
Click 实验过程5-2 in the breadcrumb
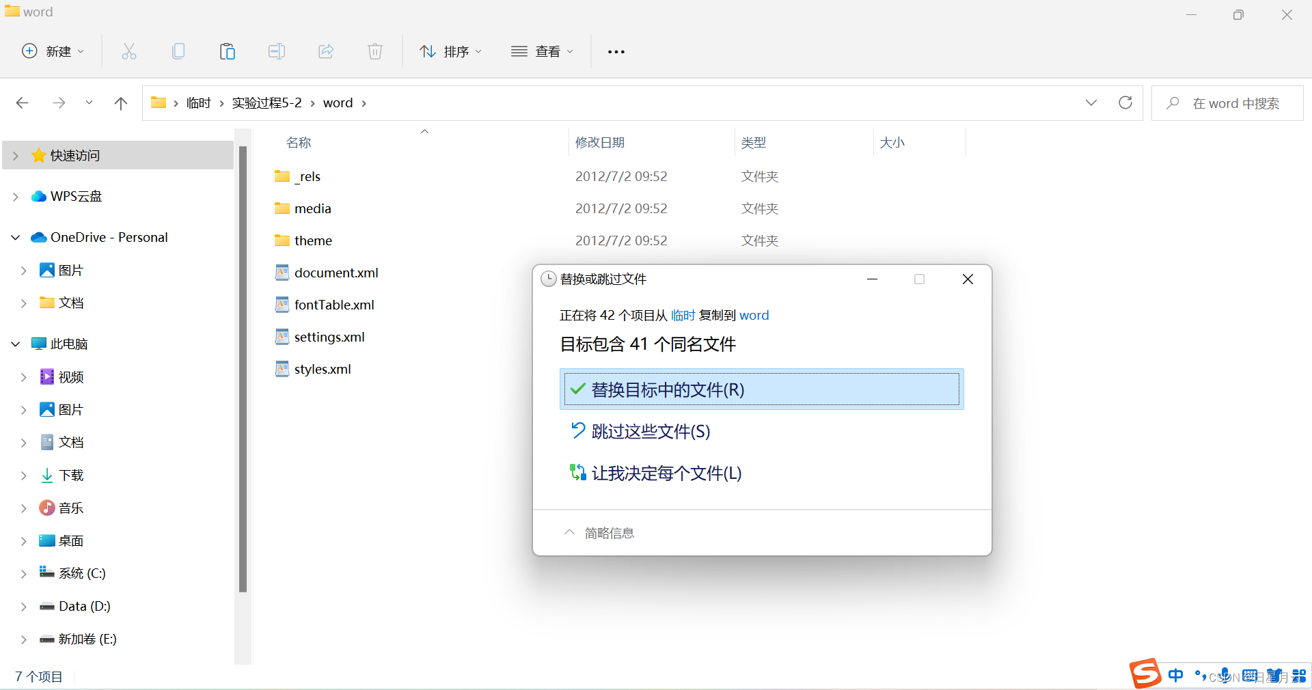pyautogui.click(x=266, y=103)
